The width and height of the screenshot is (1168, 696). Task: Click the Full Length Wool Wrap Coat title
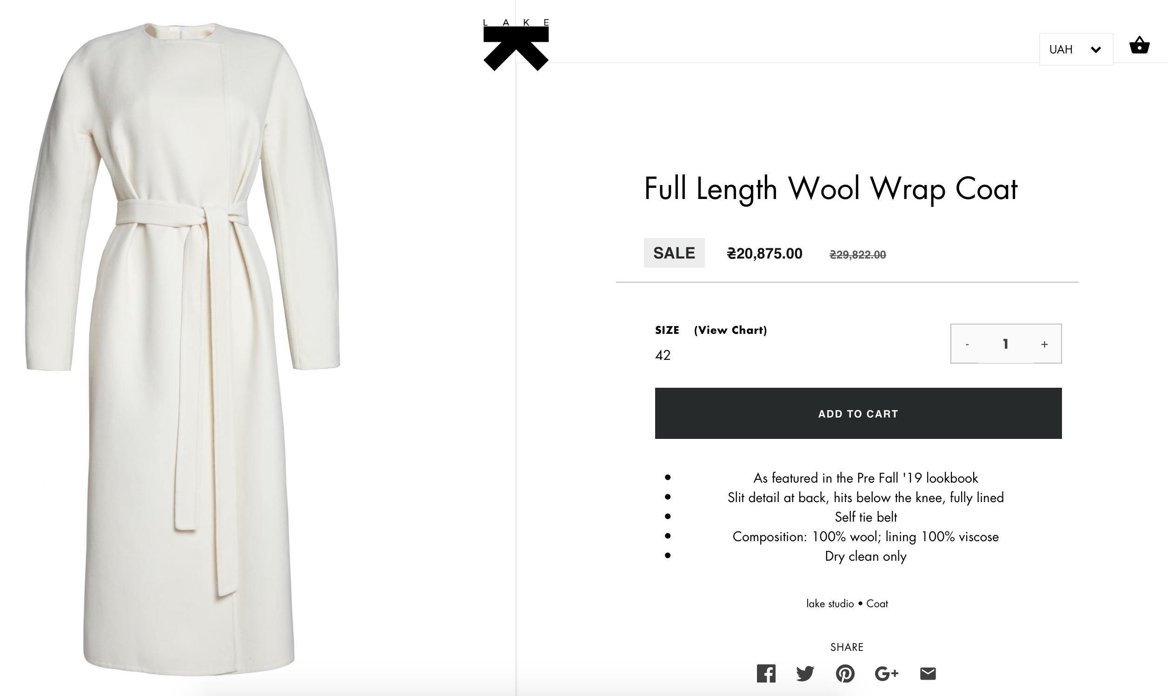coord(830,189)
